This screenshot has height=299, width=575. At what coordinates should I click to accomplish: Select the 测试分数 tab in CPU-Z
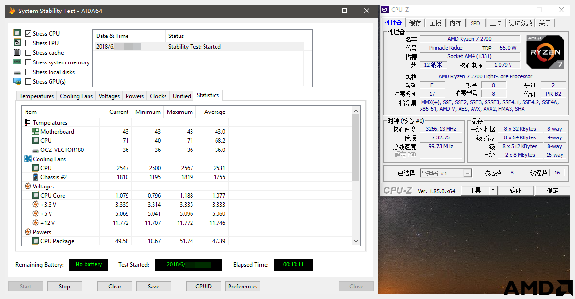[520, 23]
